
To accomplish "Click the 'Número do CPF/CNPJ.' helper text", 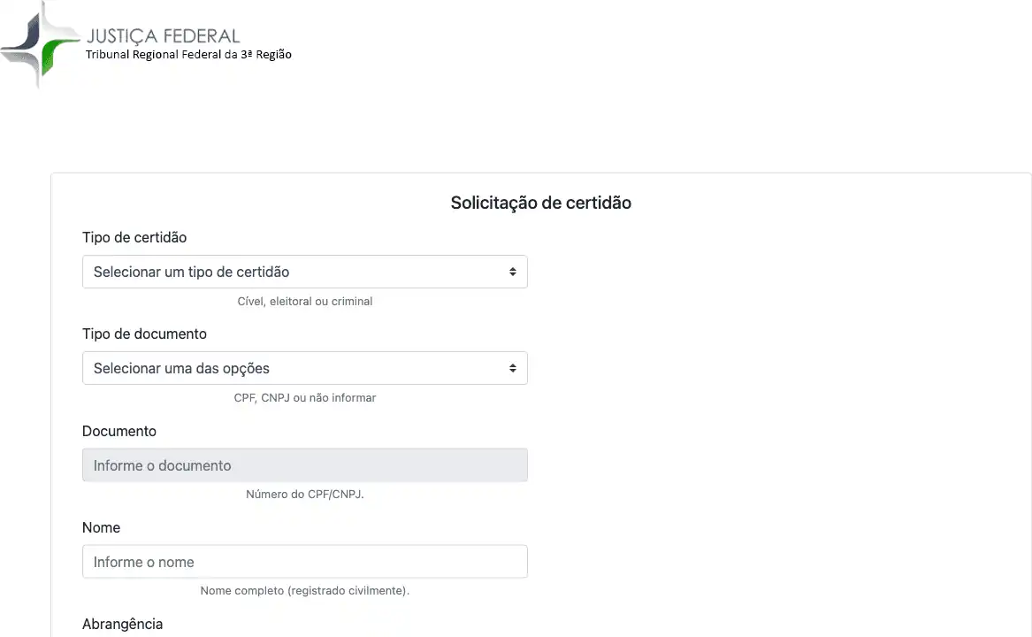I will (305, 495).
